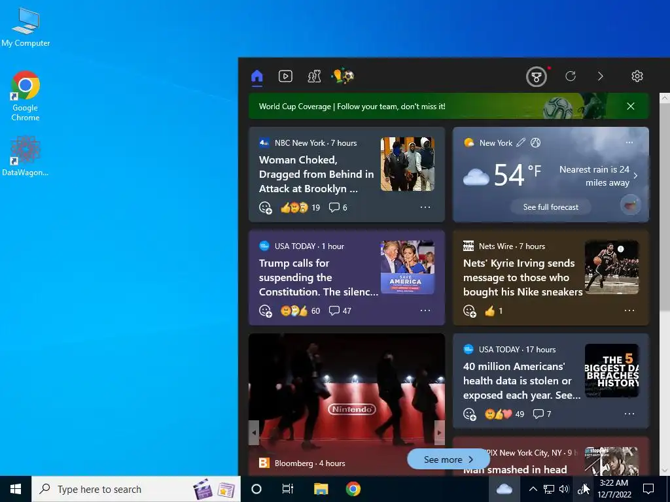Open more options for Trump story card
This screenshot has width=670, height=502.
click(x=425, y=310)
